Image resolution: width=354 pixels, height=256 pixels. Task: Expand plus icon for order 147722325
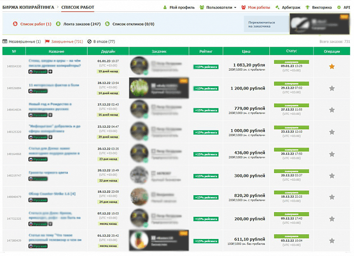50,224
